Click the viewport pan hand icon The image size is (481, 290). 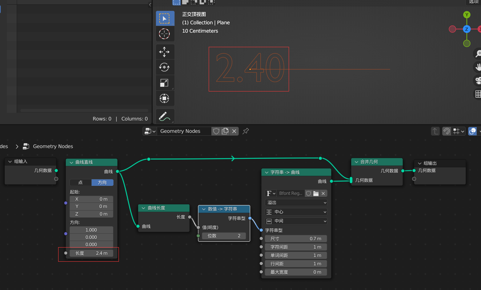pos(478,67)
